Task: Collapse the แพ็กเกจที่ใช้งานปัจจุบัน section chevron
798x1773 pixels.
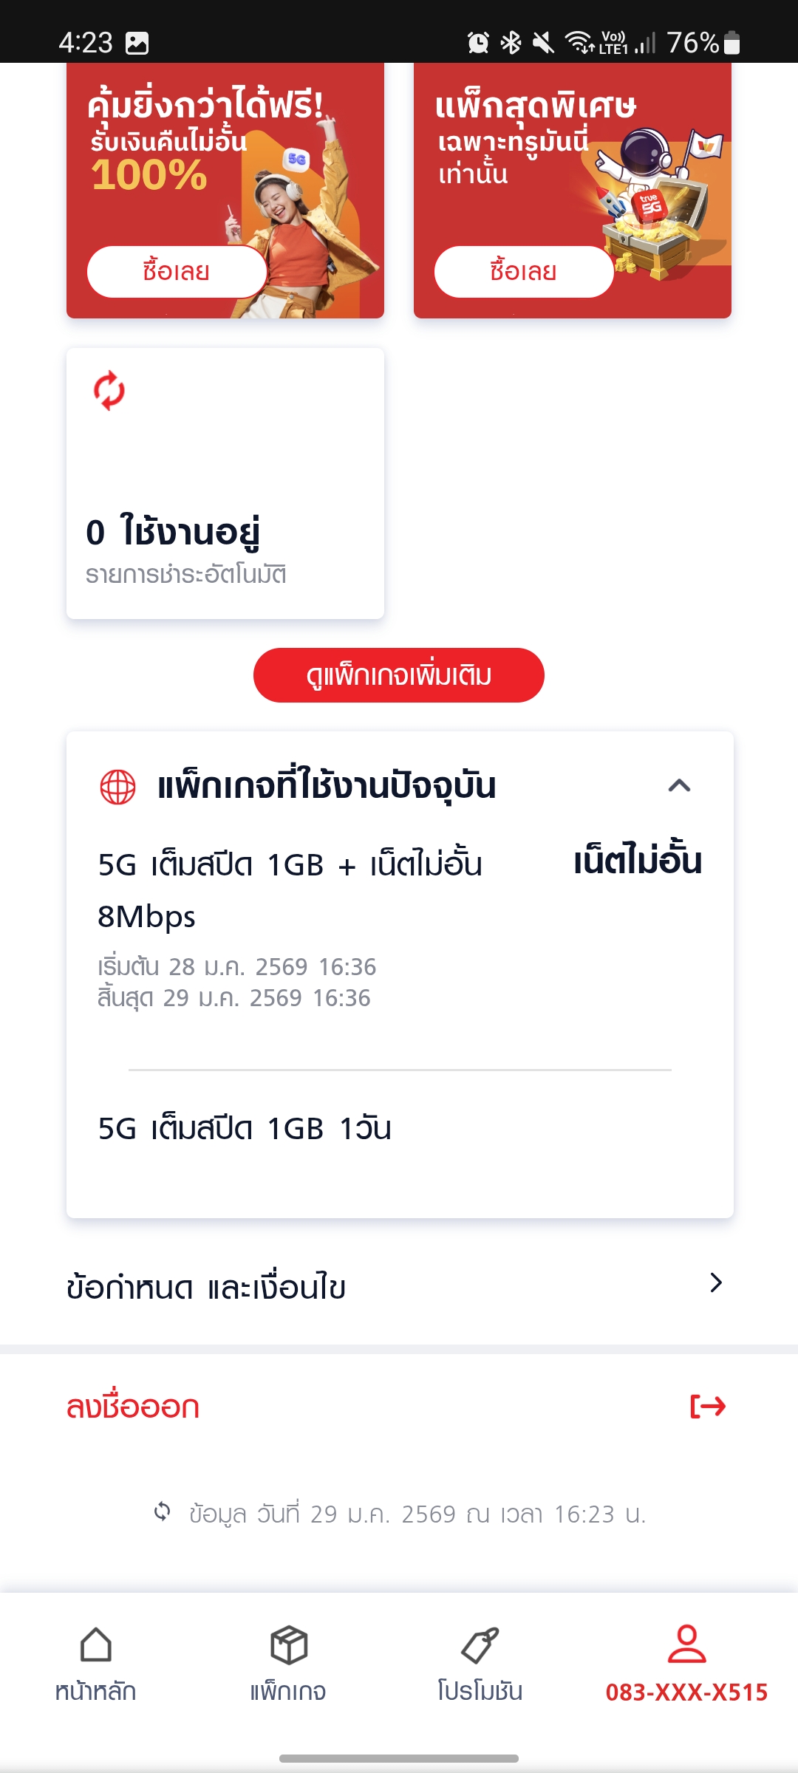Action: (x=680, y=785)
